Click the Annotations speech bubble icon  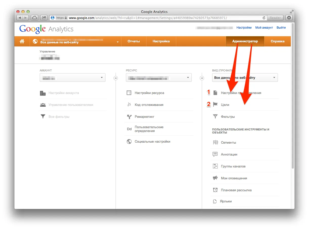click(215, 154)
